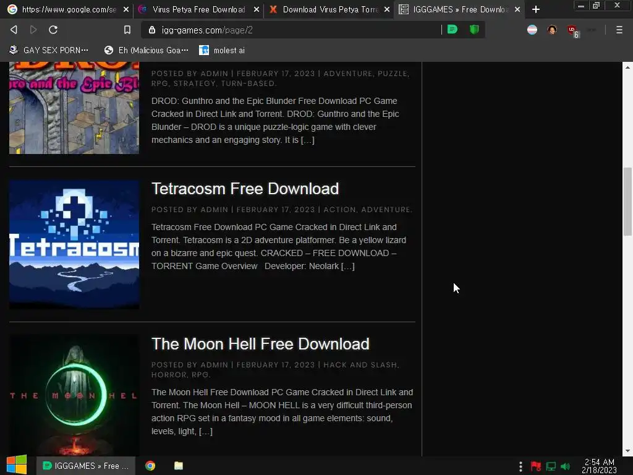The image size is (633, 475).
Task: Click HORROR category under The Moon Hell
Action: (x=169, y=374)
